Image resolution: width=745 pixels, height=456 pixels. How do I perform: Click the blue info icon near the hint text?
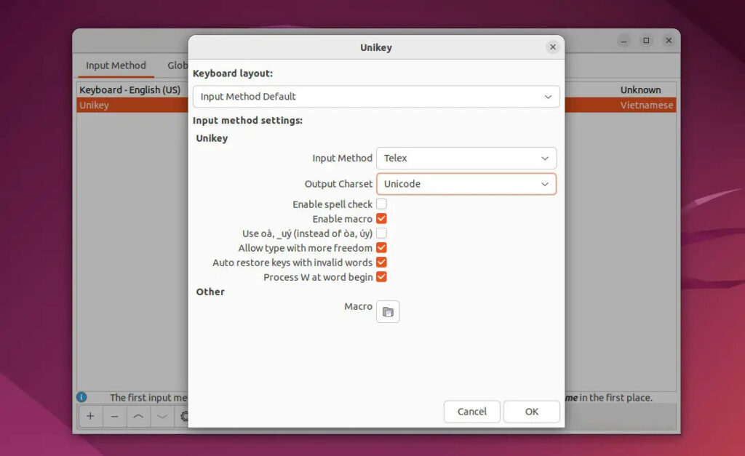pos(81,397)
